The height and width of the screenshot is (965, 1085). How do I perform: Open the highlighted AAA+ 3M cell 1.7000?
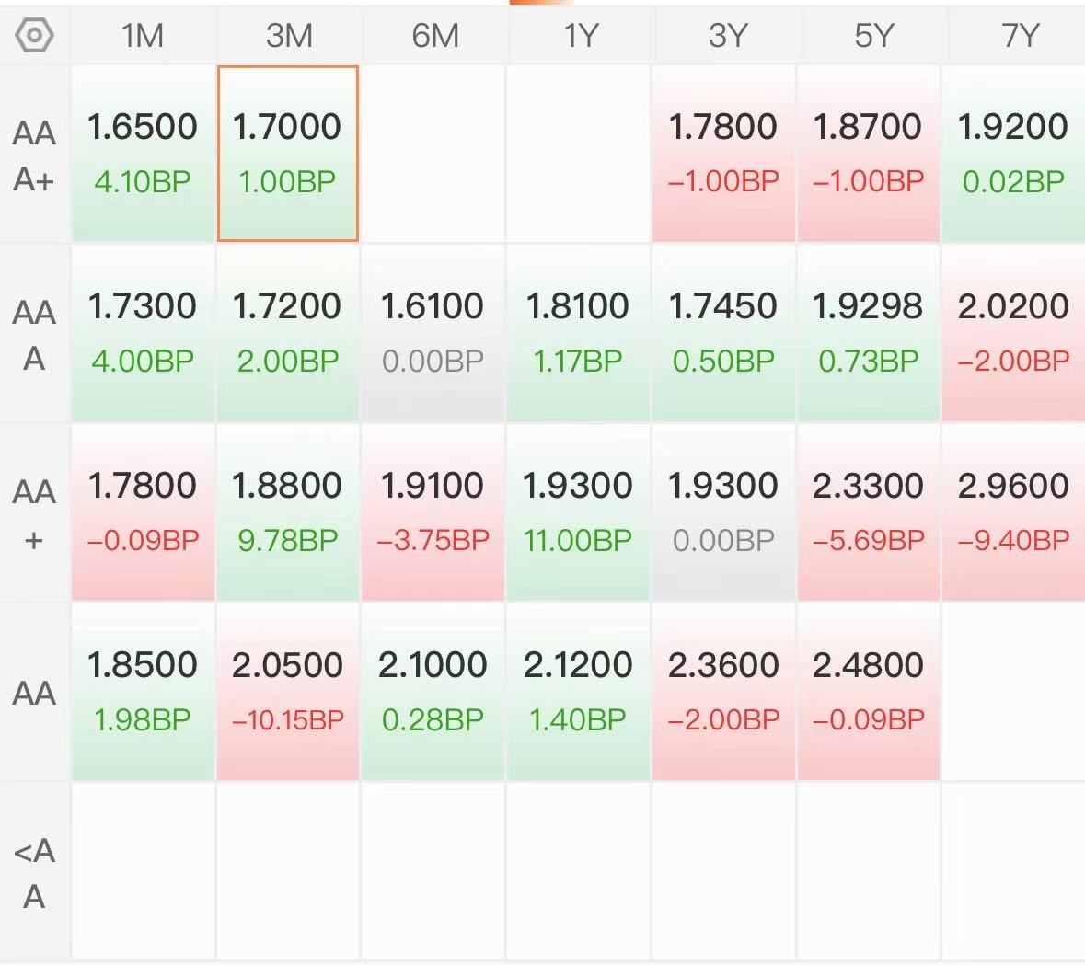pos(288,154)
